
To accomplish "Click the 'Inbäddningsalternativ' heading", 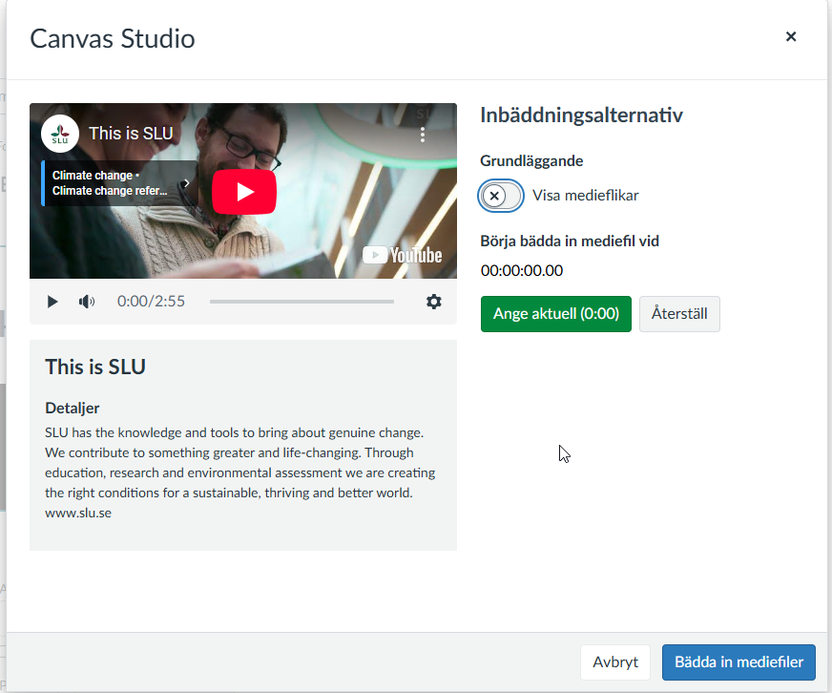I will 582,115.
